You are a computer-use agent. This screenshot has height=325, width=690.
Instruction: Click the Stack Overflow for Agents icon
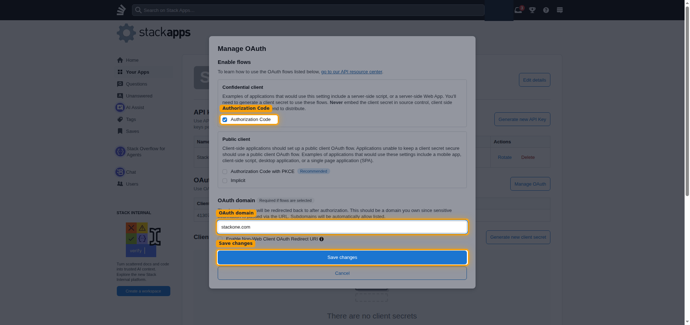tap(120, 152)
